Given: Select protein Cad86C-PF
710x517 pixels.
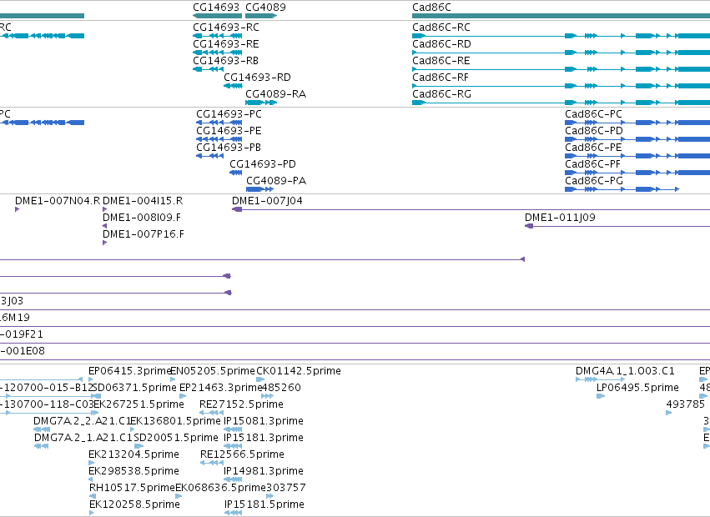Looking at the screenshot, I should point(592,164).
